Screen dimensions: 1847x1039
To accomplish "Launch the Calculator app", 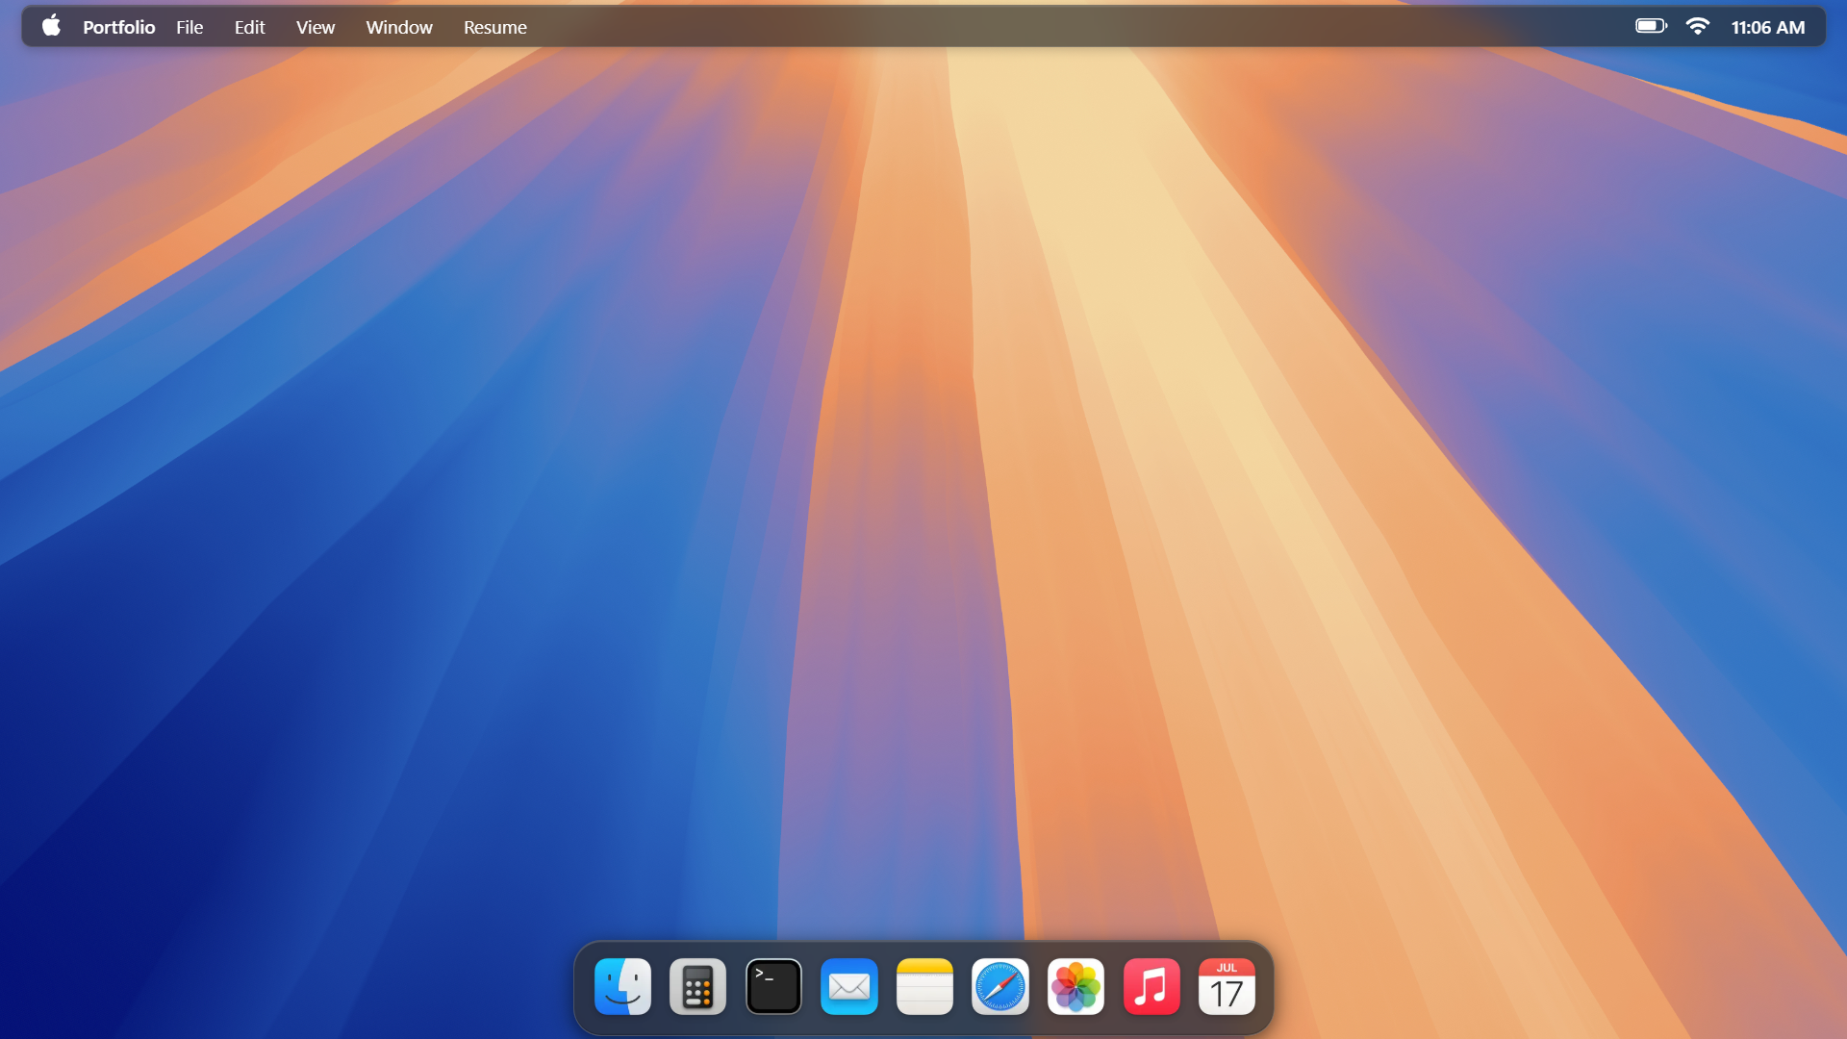I will (697, 986).
